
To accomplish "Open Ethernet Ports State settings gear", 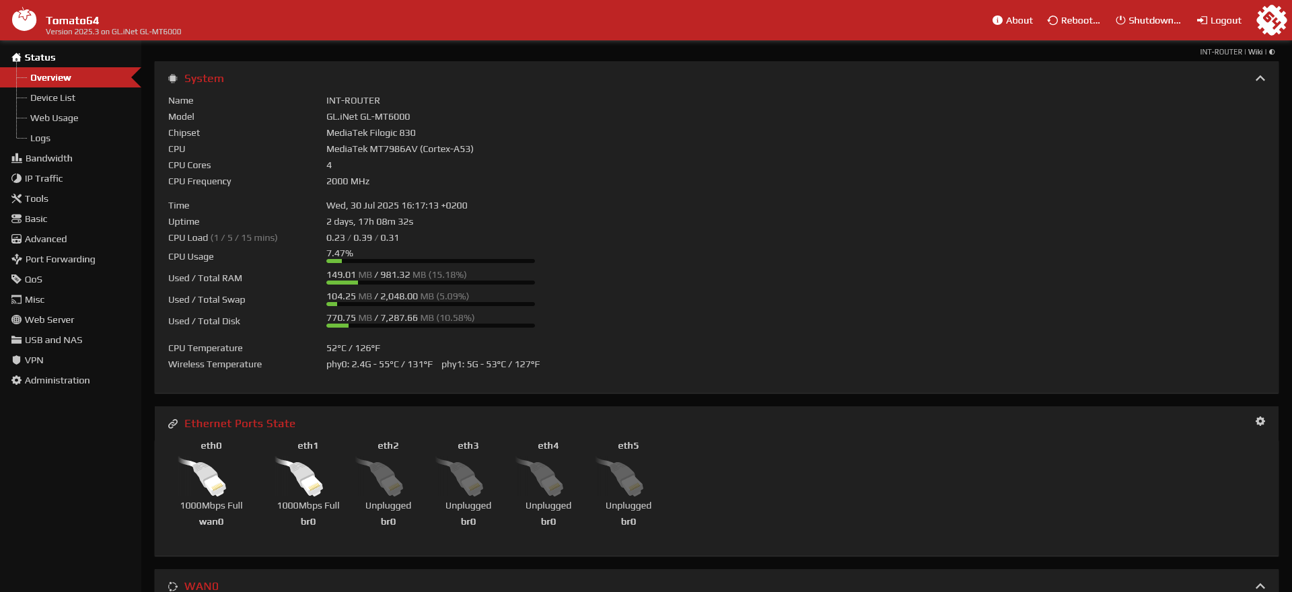I will click(x=1260, y=421).
